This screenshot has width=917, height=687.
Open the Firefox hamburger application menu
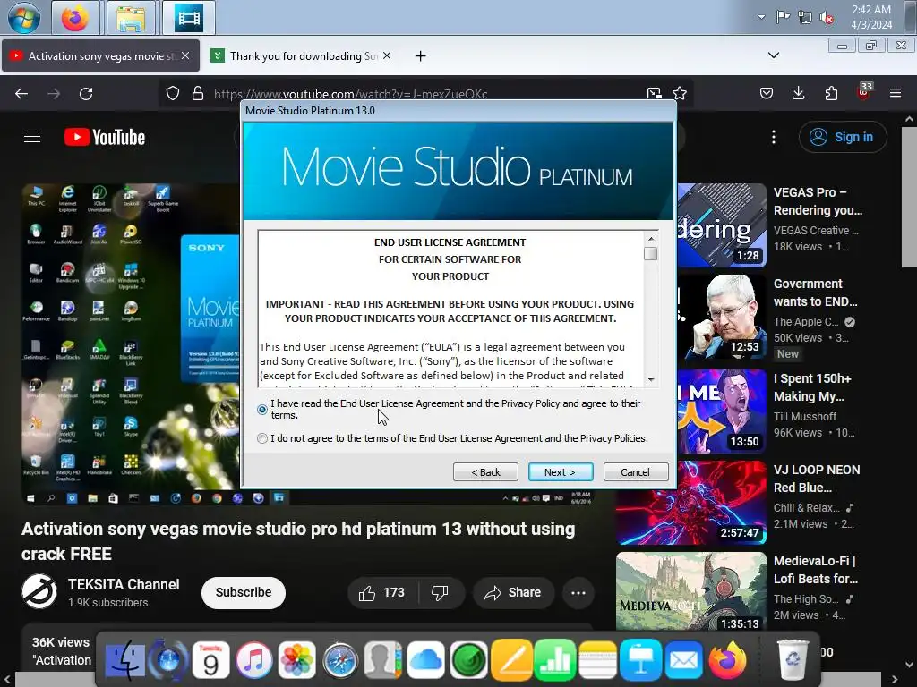click(896, 93)
